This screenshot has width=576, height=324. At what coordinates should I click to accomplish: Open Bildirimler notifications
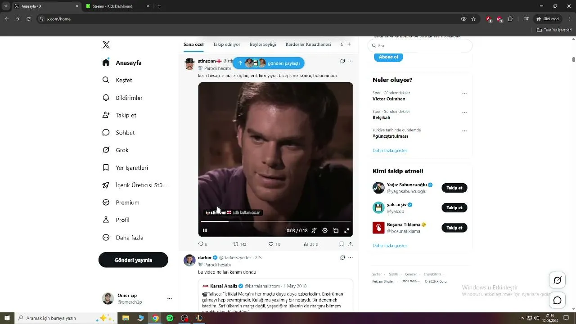[x=122, y=98]
